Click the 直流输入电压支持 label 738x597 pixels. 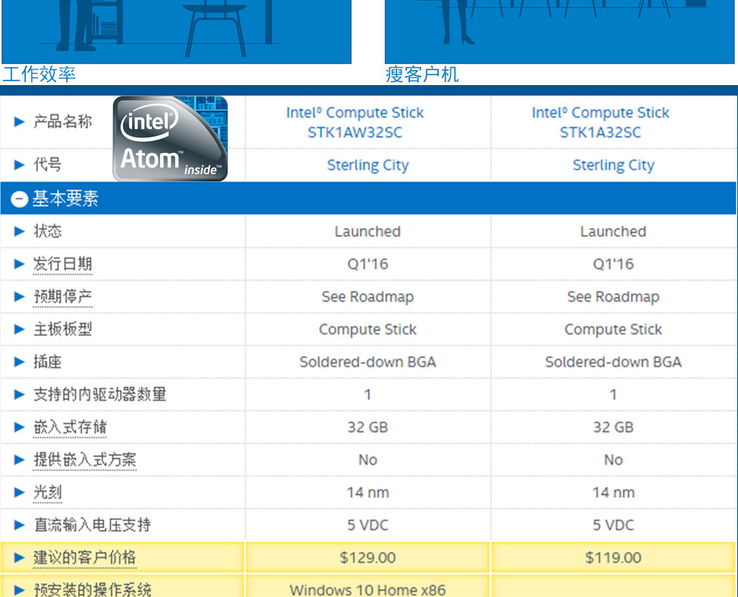(x=92, y=525)
